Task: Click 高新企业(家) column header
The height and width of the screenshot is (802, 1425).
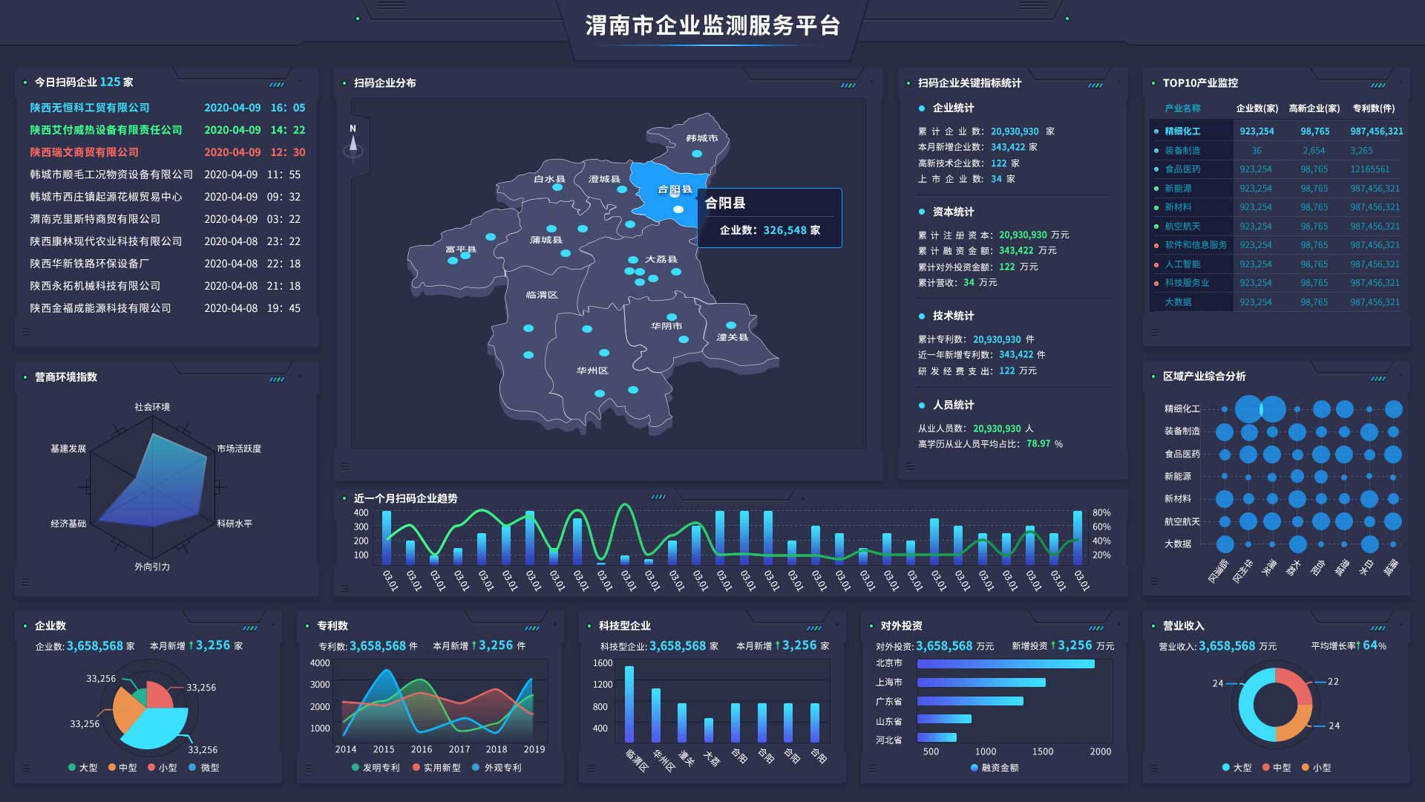Action: tap(1314, 108)
